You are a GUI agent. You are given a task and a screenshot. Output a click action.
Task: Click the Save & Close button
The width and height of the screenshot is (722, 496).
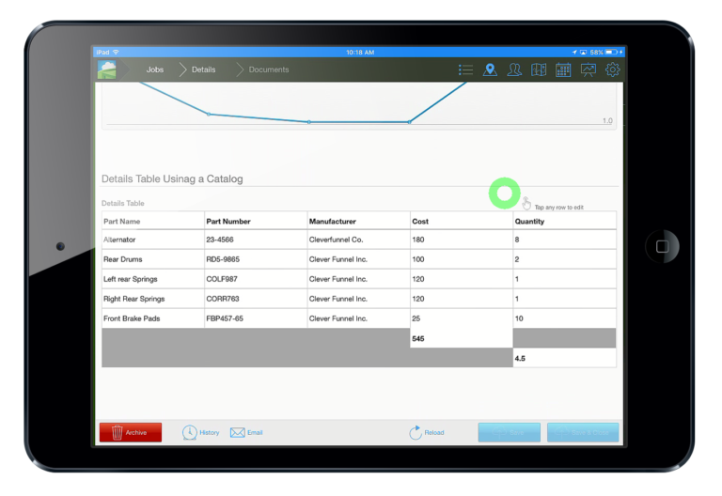(x=583, y=432)
